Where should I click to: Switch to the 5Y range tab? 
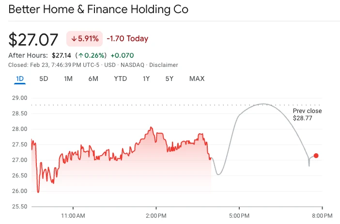170,79
